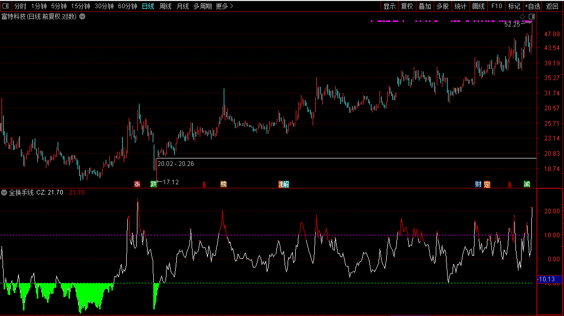
Task: Click the 20.83 price axis label
Action: point(552,154)
